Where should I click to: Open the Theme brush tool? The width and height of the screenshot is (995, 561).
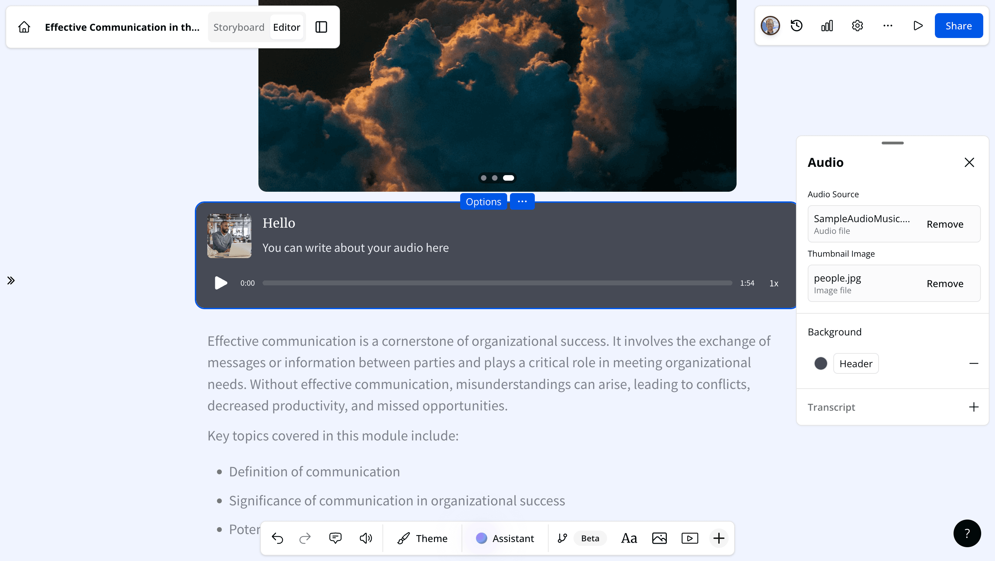point(422,538)
